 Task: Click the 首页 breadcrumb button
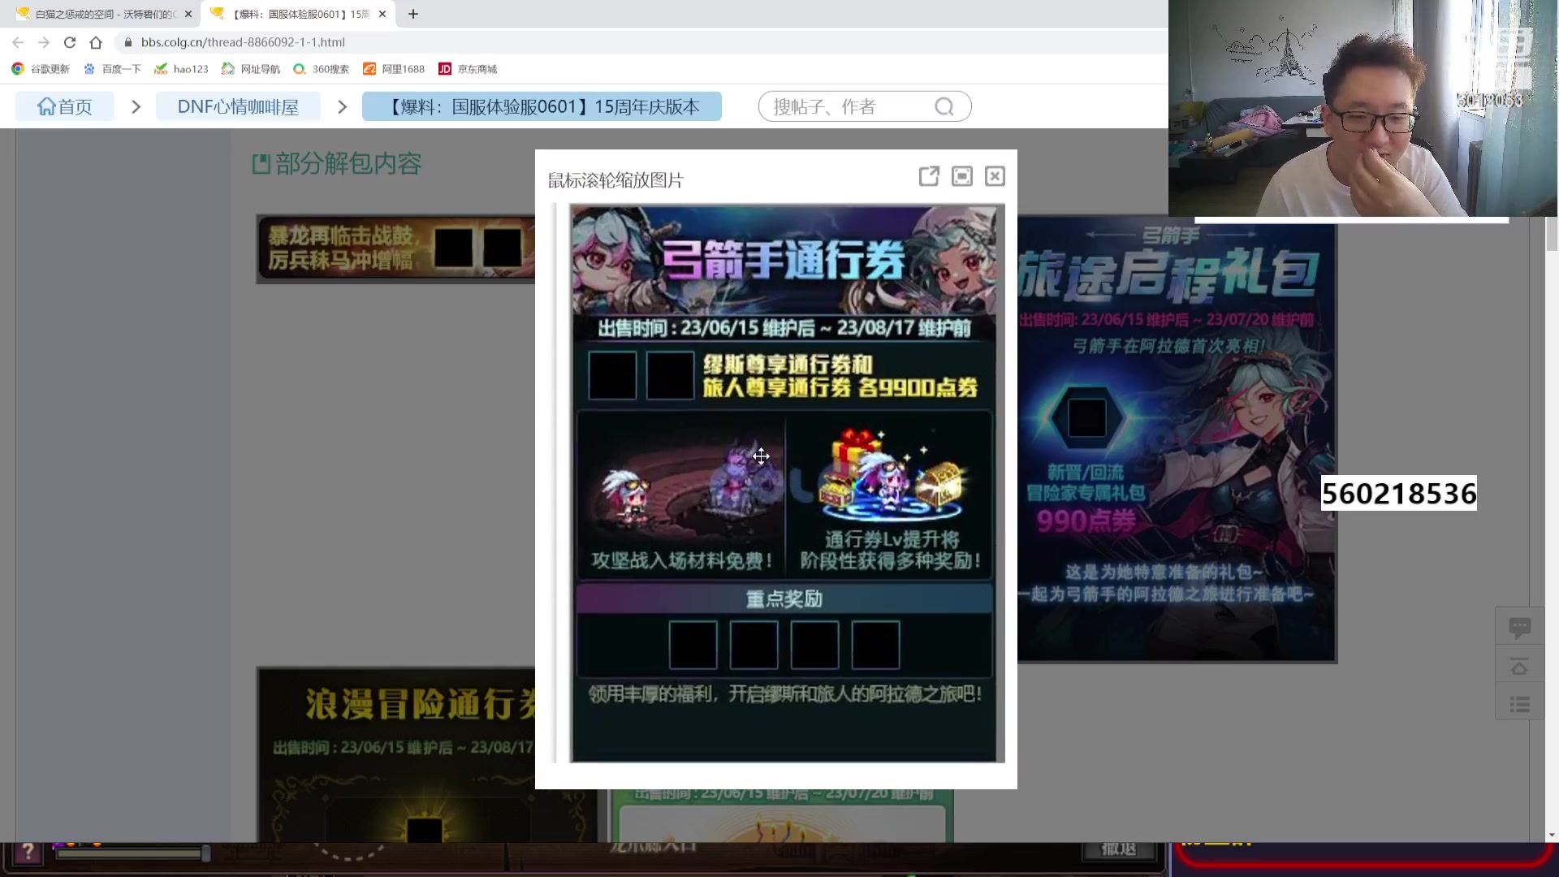[x=65, y=106]
